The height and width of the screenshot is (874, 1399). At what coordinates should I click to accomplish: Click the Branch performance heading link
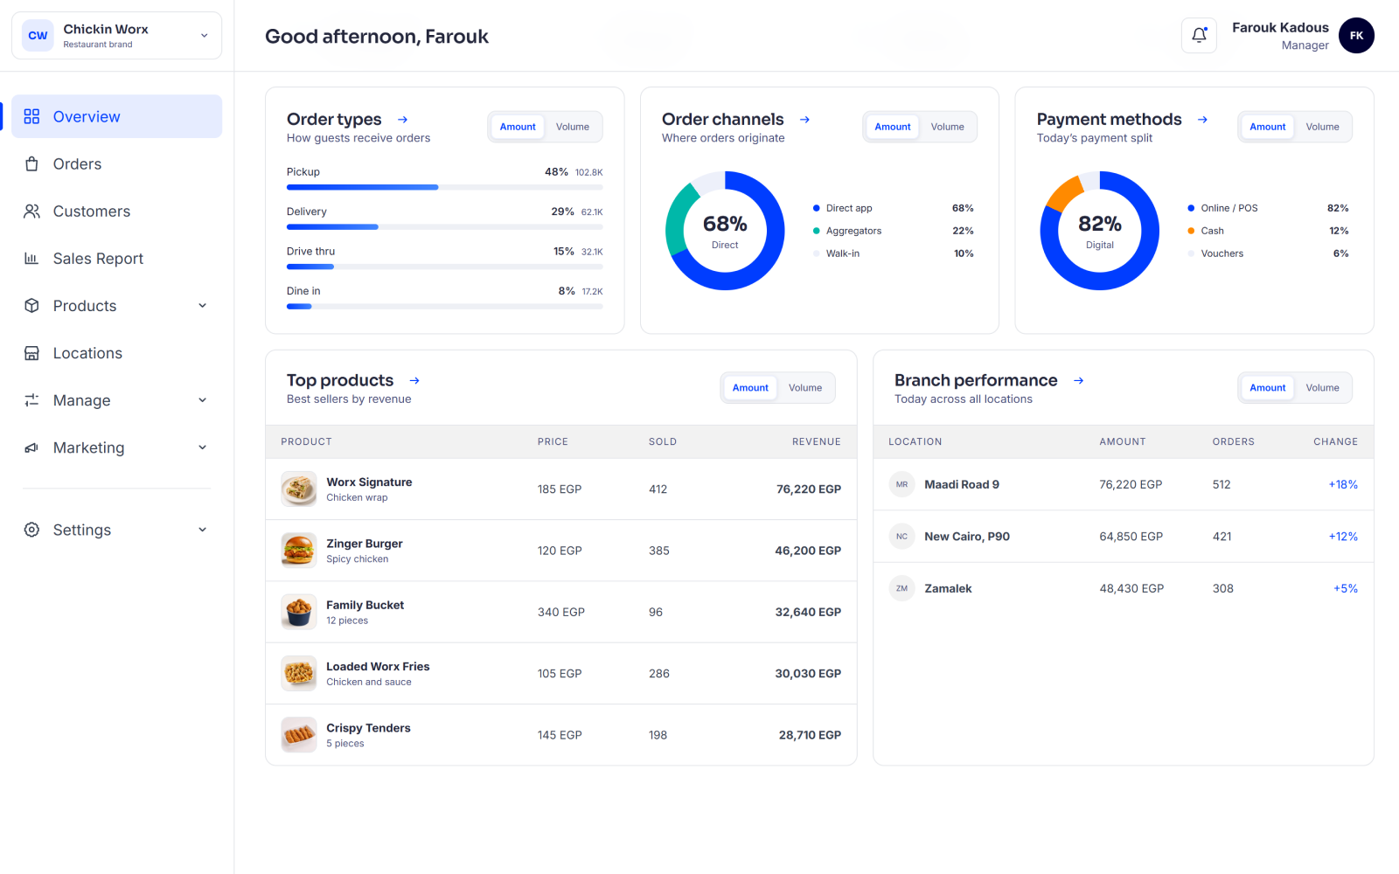976,381
